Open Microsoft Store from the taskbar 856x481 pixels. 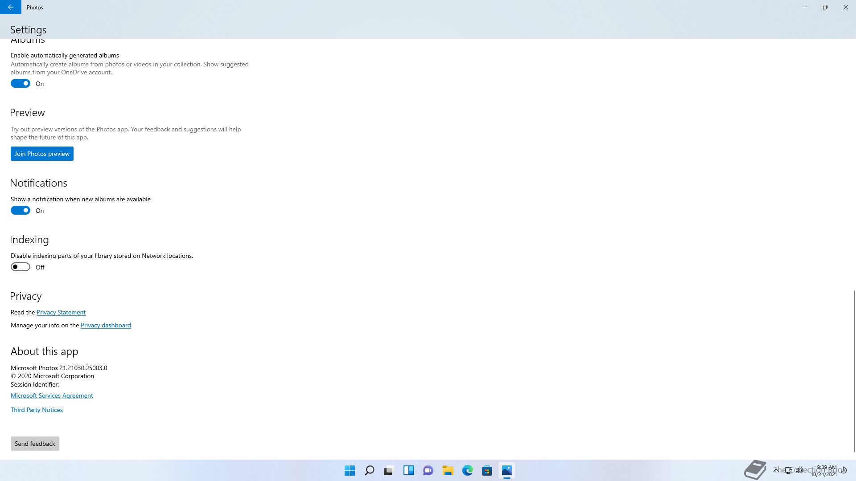[x=487, y=470]
